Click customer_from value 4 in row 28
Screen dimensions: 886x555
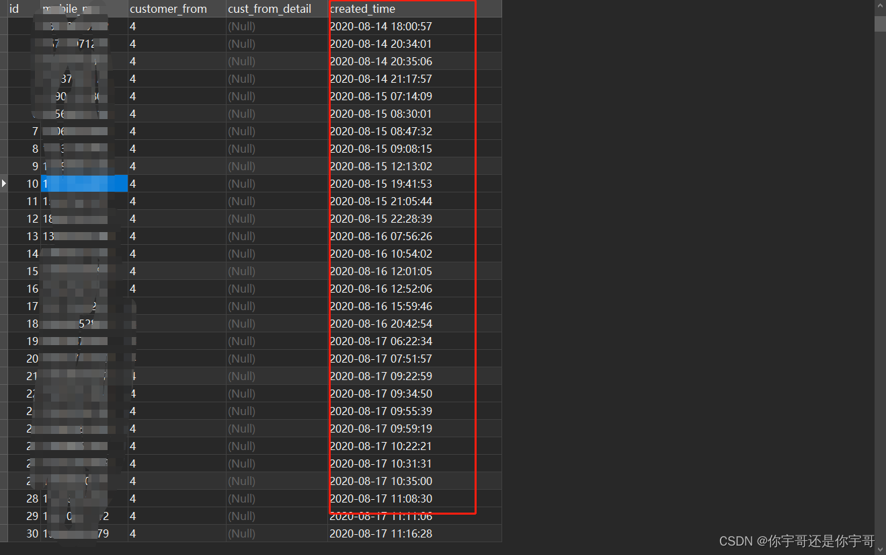177,498
